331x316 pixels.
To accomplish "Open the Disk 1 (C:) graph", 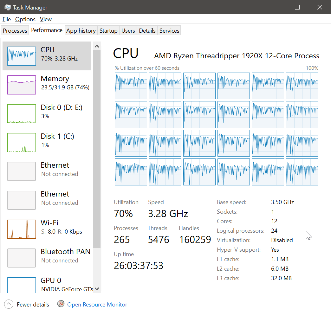I will [x=22, y=143].
